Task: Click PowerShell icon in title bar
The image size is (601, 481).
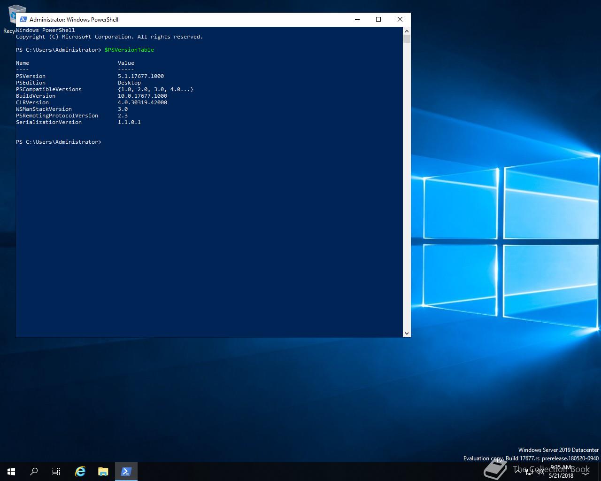Action: [23, 19]
